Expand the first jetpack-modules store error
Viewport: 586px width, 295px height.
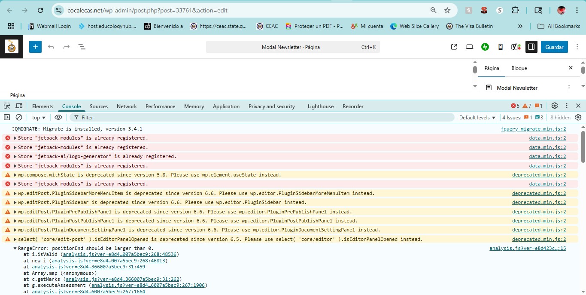point(15,138)
